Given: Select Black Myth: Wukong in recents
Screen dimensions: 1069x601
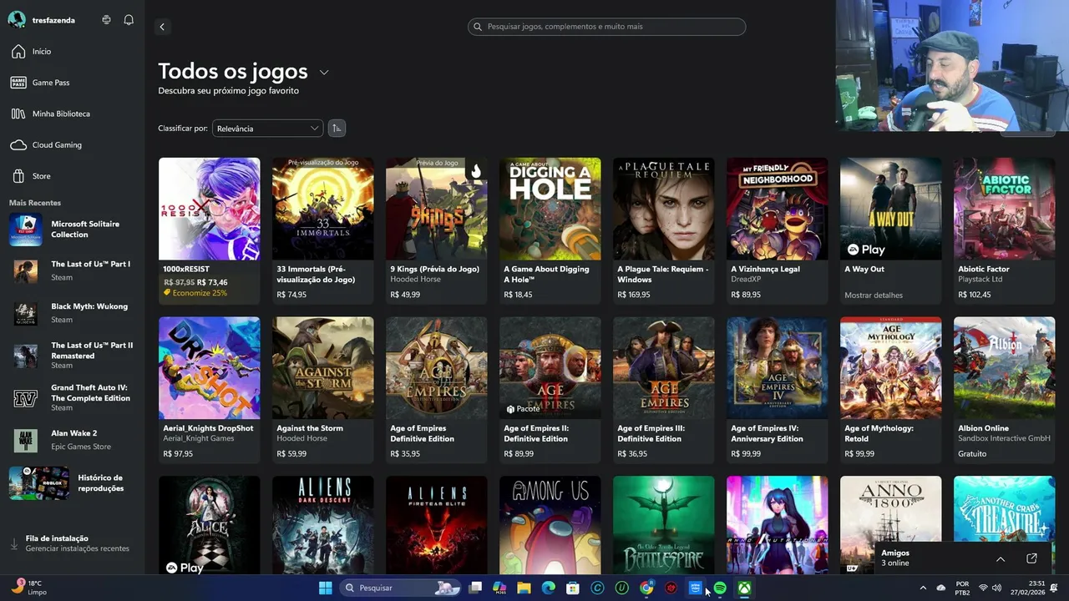Looking at the screenshot, I should (x=72, y=313).
